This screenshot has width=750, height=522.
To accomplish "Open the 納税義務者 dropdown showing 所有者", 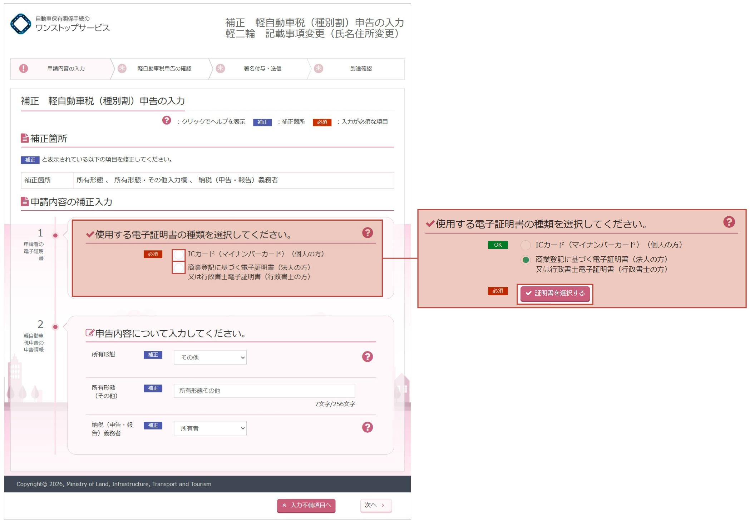I will pos(210,428).
